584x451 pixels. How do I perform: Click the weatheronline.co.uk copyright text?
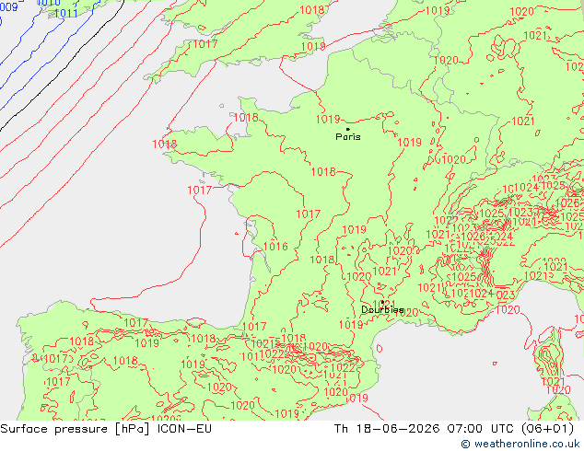[x=520, y=444]
